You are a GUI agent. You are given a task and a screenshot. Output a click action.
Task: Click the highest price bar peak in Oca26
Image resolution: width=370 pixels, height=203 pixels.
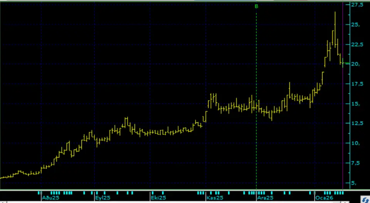[x=335, y=13]
